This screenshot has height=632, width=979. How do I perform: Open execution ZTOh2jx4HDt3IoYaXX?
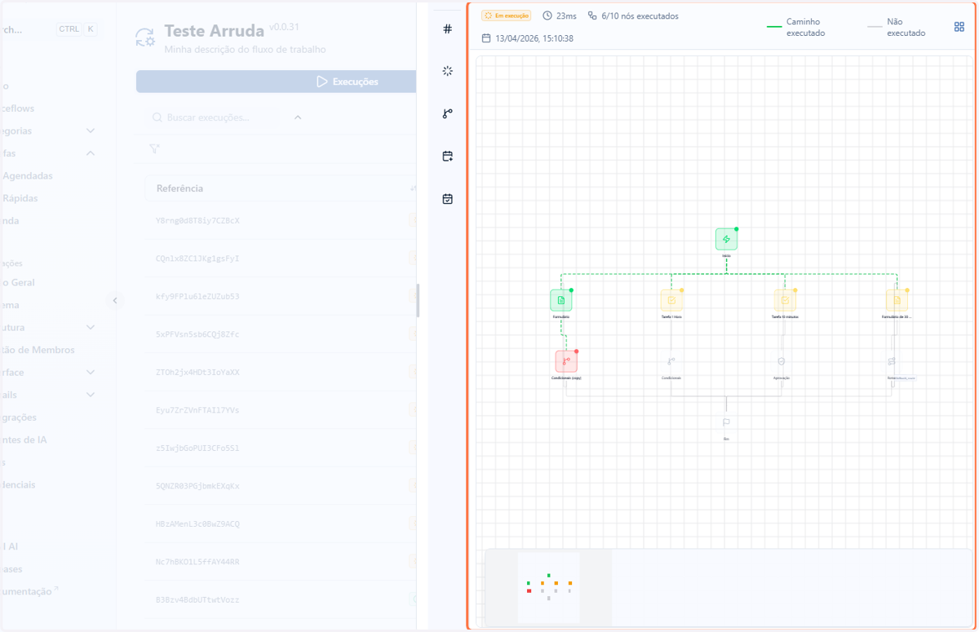[x=197, y=372]
